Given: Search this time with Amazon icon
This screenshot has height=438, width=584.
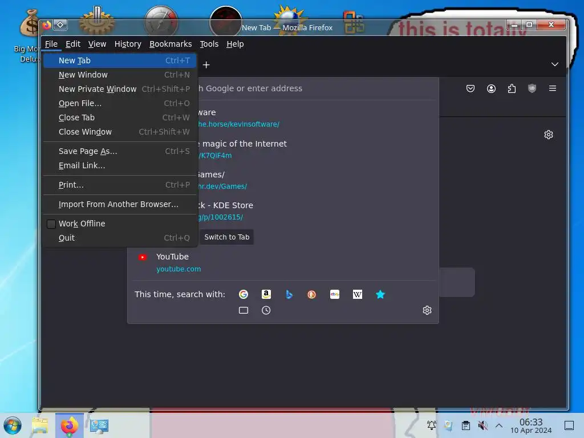Looking at the screenshot, I should (266, 294).
